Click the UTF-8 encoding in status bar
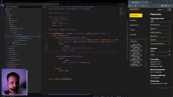 [x=108, y=96]
